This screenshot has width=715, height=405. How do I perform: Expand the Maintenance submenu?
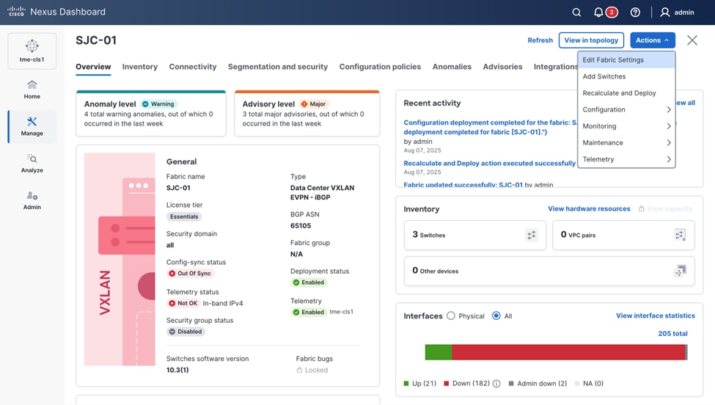626,143
